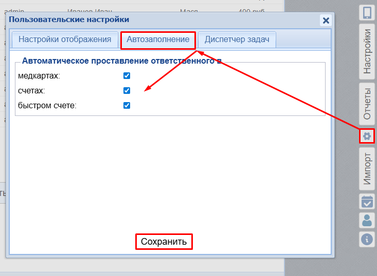Expand the Импорт vertical side panel
377x276 pixels.
(367, 169)
